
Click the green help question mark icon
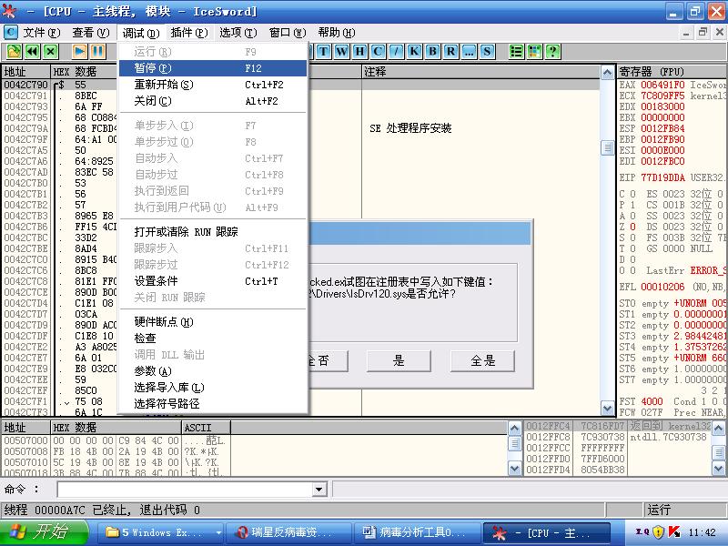pyautogui.click(x=552, y=52)
